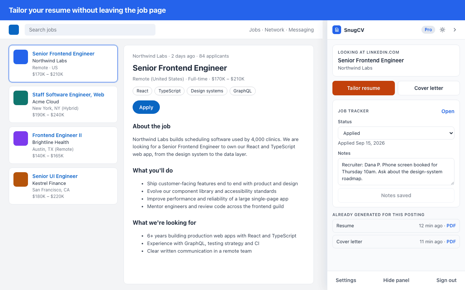Click the SnugCV document logo icon
Viewport: 465px width, 290px height.
tap(337, 30)
